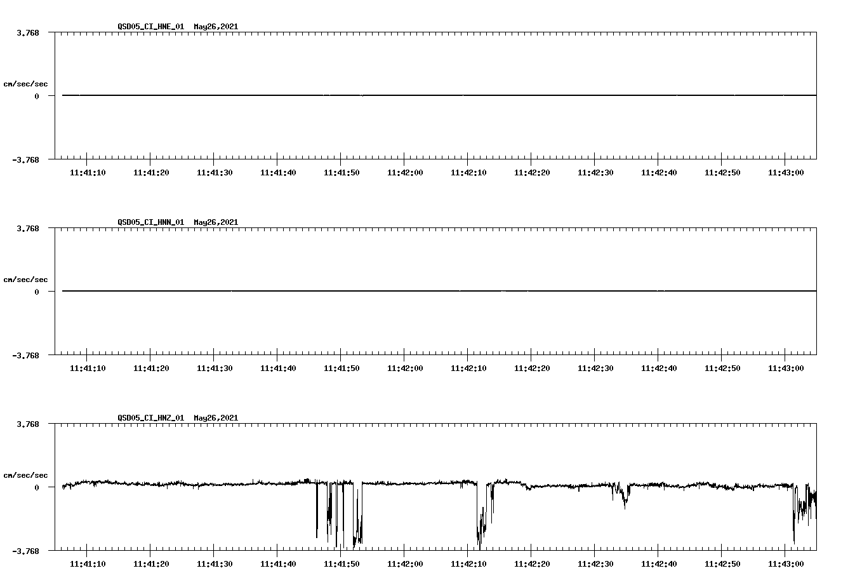Click the May26,2021 date on HNZ plot
This screenshot has height=587, width=862.
(215, 418)
